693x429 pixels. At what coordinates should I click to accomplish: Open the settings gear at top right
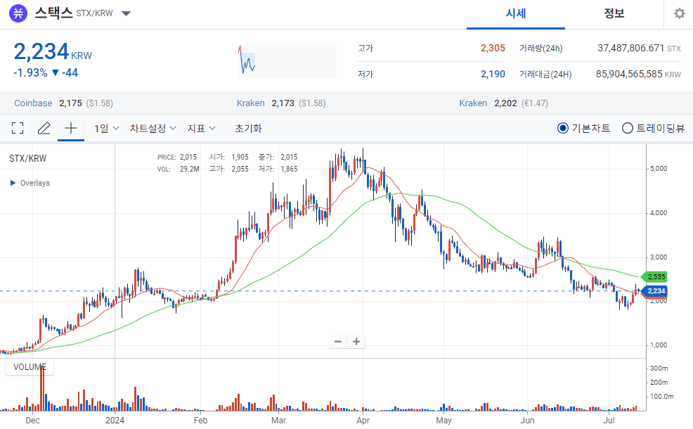(678, 13)
